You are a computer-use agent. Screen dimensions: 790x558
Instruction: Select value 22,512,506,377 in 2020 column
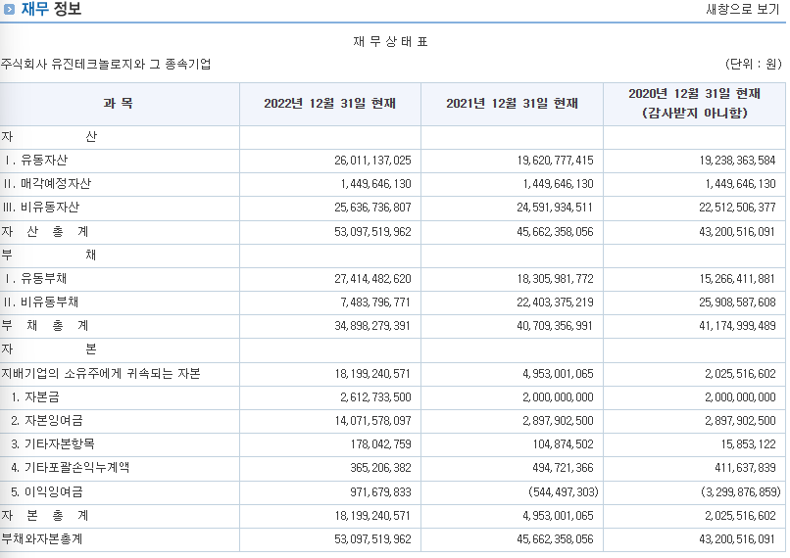pyautogui.click(x=737, y=208)
